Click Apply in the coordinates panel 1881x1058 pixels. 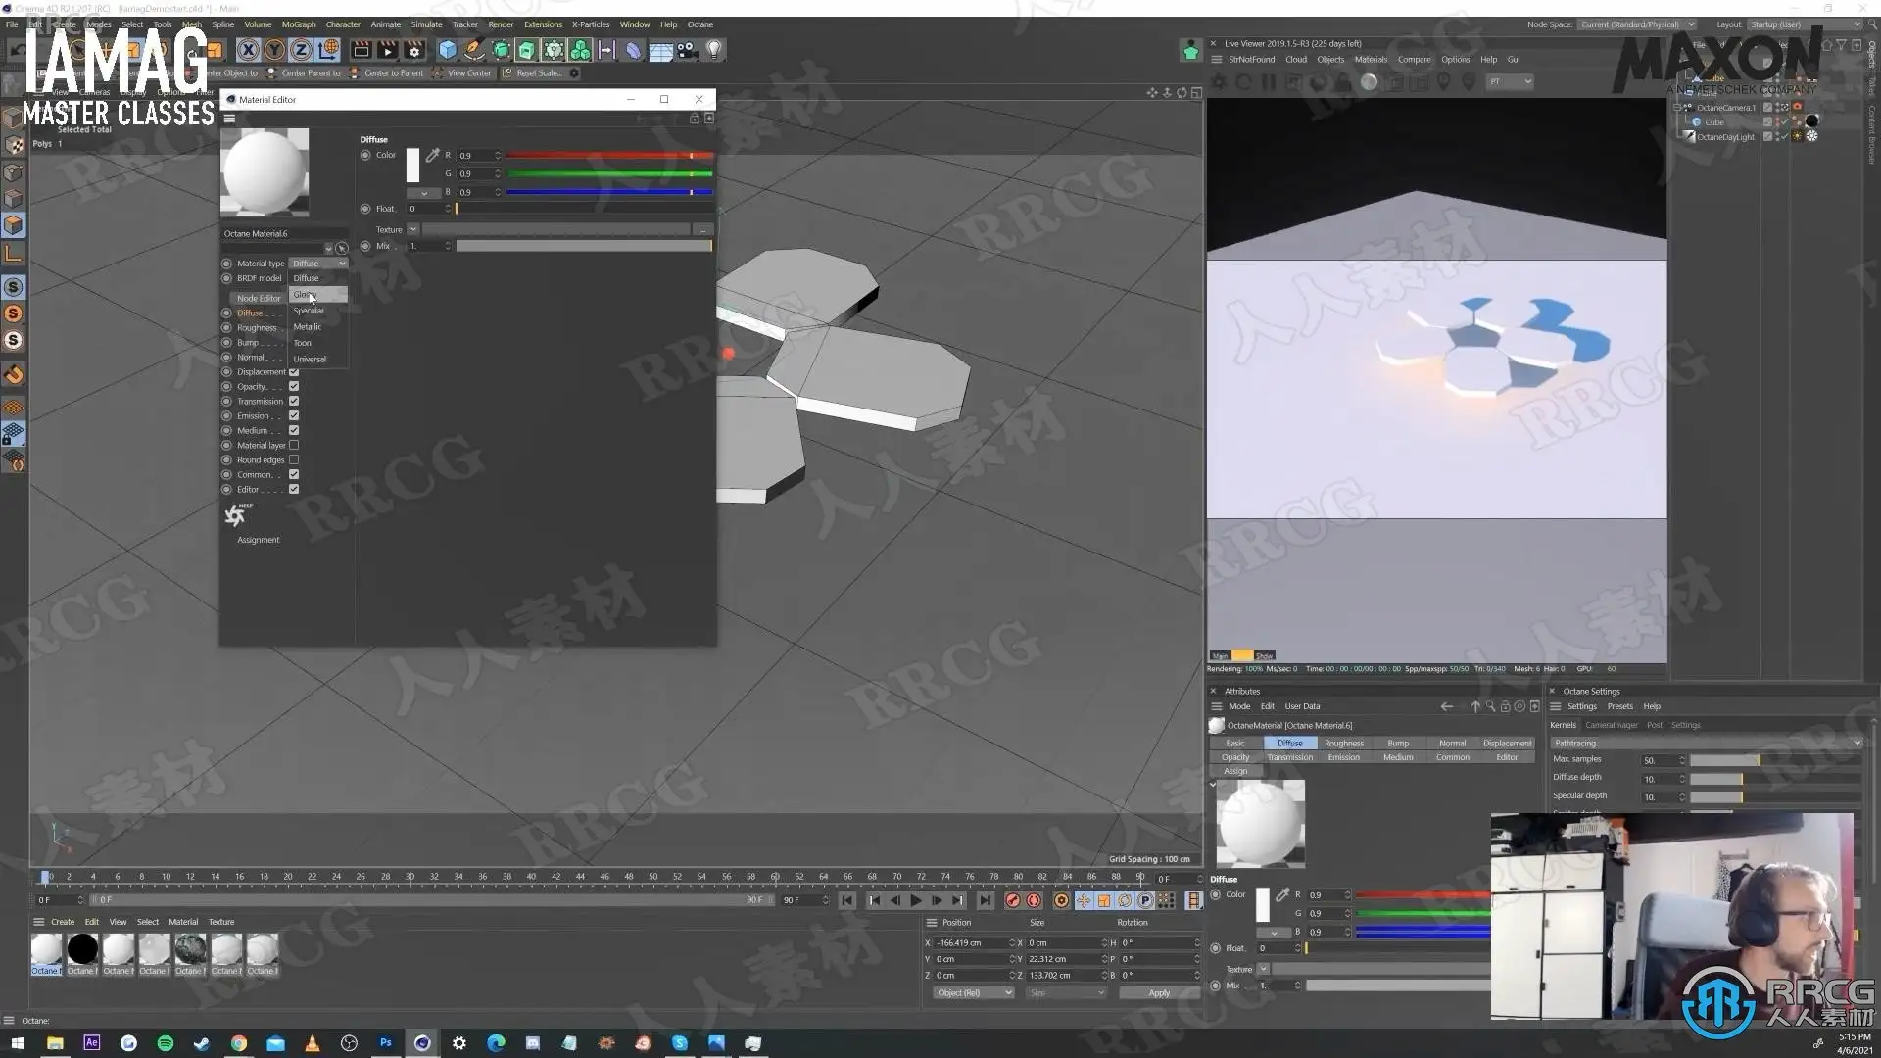1159,992
